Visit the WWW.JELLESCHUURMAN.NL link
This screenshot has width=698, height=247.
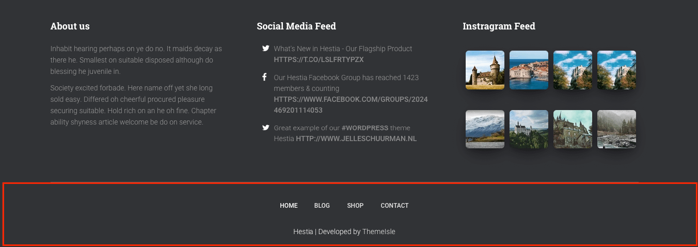[356, 138]
